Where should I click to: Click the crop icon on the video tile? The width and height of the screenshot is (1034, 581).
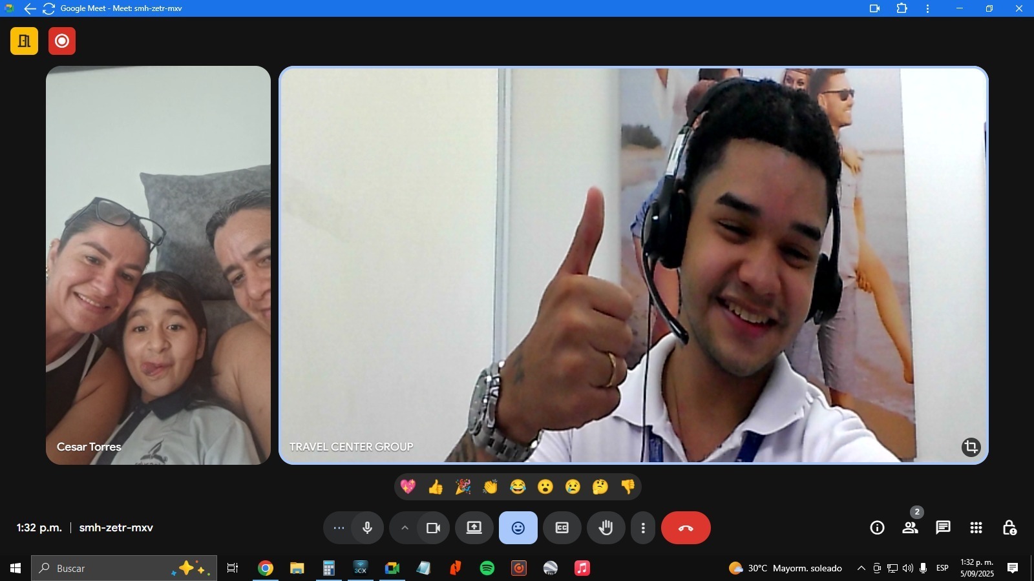(971, 447)
